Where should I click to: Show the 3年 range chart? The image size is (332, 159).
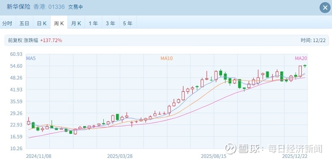coord(111,23)
